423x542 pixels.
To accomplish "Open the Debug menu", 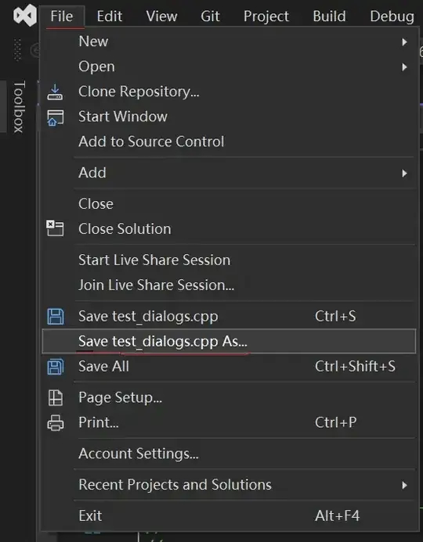I will point(392,16).
